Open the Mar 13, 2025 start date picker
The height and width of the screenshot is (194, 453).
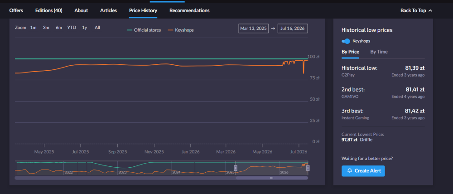[x=253, y=29]
